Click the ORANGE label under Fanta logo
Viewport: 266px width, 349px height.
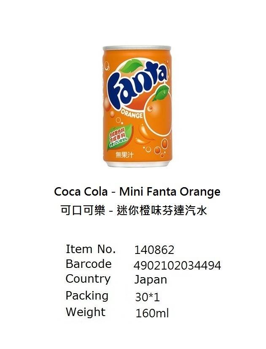point(132,114)
